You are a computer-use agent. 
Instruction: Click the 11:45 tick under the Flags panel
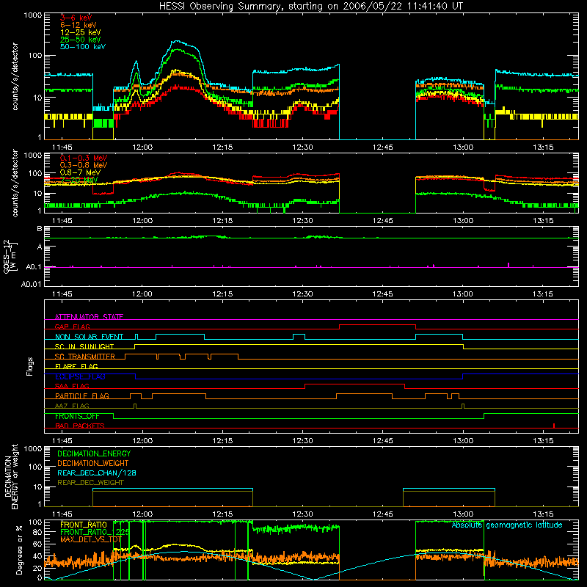pos(62,441)
